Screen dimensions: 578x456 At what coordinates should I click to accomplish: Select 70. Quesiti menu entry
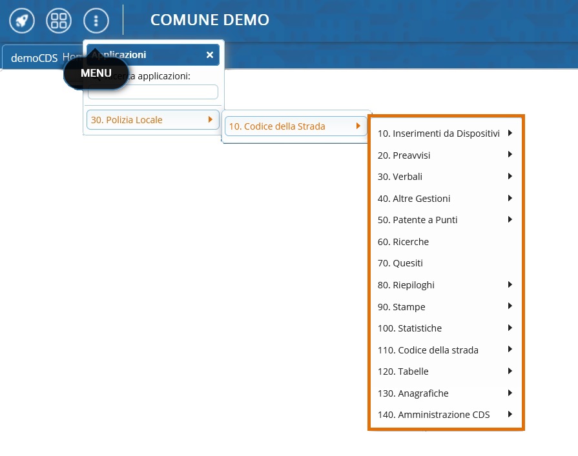(400, 263)
